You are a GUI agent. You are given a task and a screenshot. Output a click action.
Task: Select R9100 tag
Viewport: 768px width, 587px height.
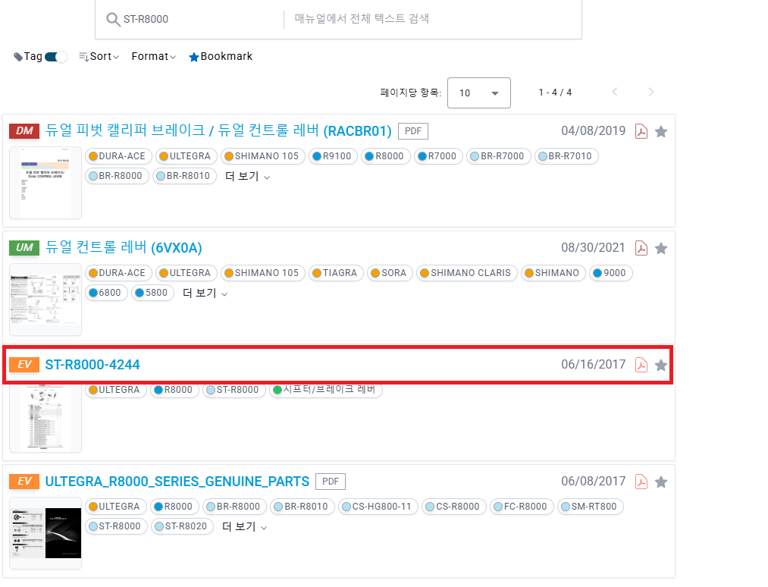coord(333,155)
